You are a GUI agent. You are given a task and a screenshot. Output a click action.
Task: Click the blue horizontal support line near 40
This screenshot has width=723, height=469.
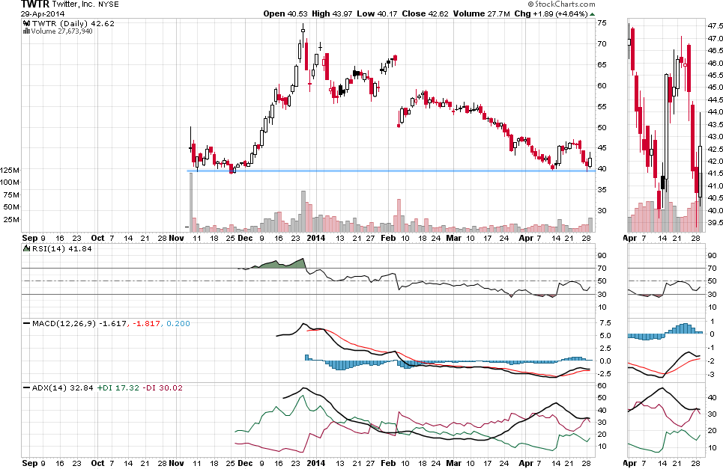390,171
